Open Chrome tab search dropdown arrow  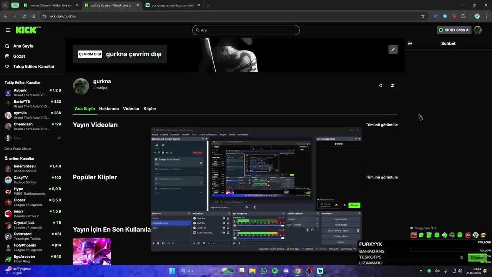[5, 5]
